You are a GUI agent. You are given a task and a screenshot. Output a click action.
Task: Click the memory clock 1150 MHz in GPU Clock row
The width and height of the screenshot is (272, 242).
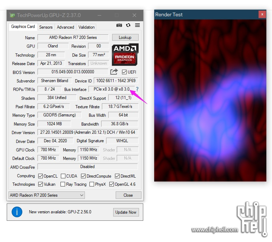(x=89, y=150)
